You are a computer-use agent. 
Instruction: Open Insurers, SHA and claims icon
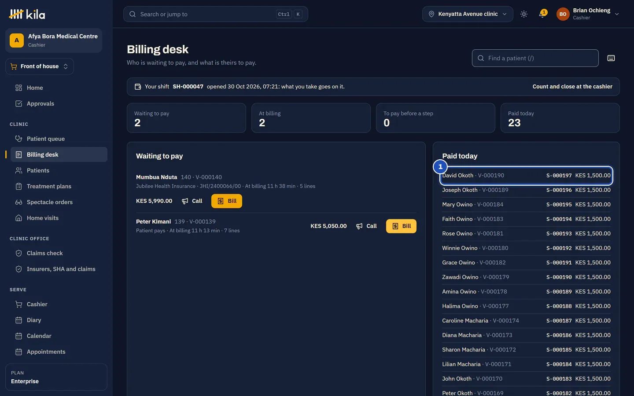(18, 269)
